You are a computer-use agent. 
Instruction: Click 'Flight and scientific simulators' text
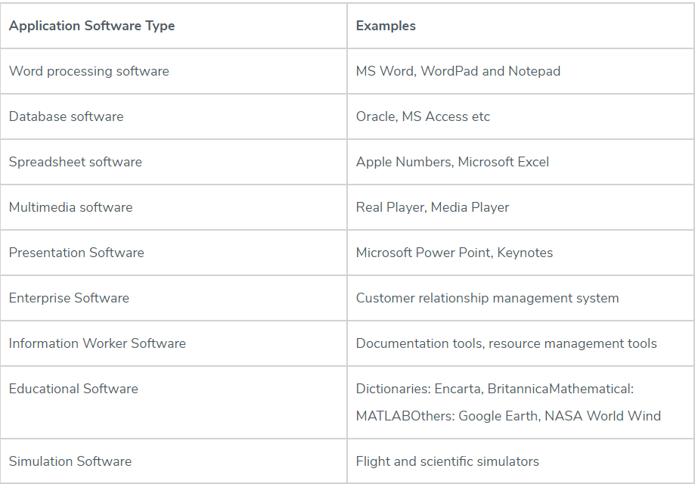tap(447, 461)
